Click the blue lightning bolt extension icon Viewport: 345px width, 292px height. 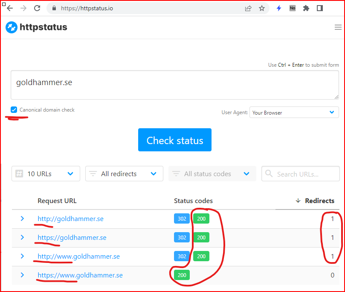coord(279,8)
